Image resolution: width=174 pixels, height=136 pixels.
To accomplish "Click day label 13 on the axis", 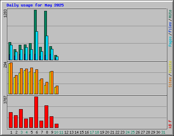I will [71, 132].
